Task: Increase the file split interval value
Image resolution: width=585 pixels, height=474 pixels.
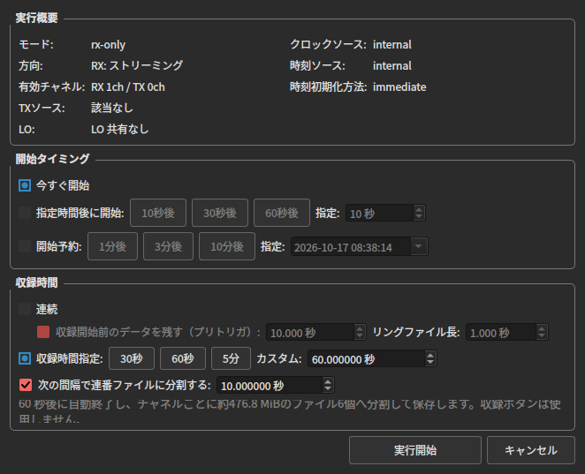Action: coord(328,380)
